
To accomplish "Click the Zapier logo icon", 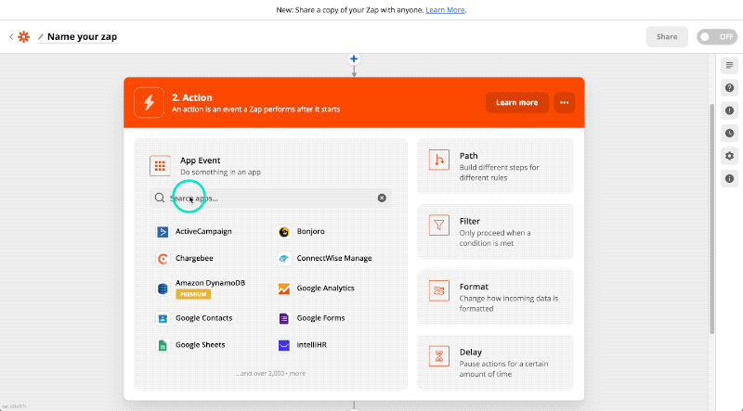I will click(24, 36).
